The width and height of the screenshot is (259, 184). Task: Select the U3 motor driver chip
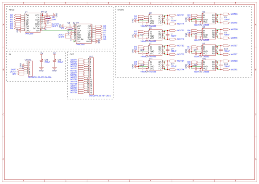pyautogui.click(x=209, y=19)
